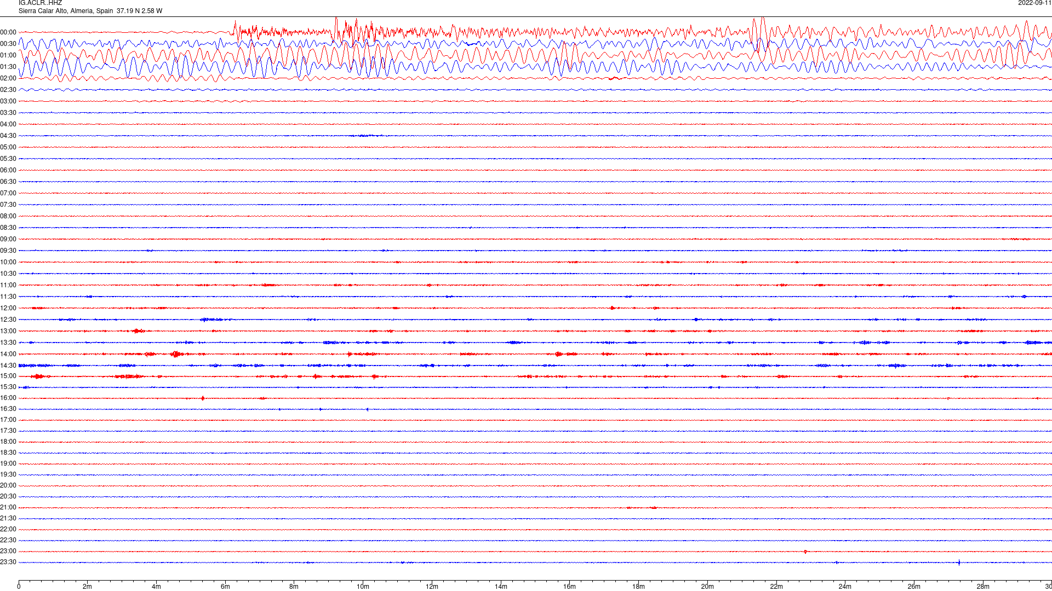This screenshot has height=591, width=1052.
Task: Click the Sierra Calar Alto location text
Action: (x=90, y=11)
